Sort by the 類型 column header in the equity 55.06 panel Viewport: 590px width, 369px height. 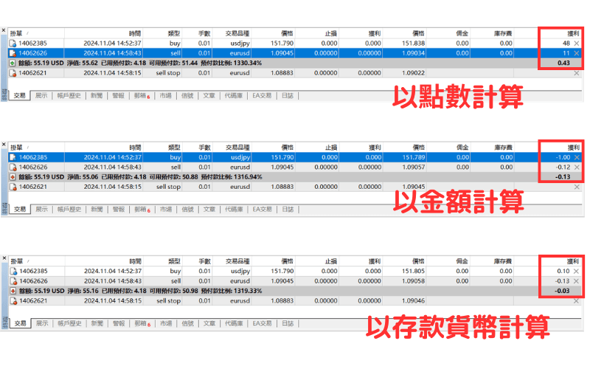tap(162, 148)
